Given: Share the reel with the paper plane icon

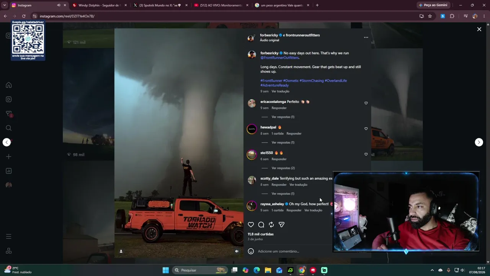Looking at the screenshot, I should point(281,225).
